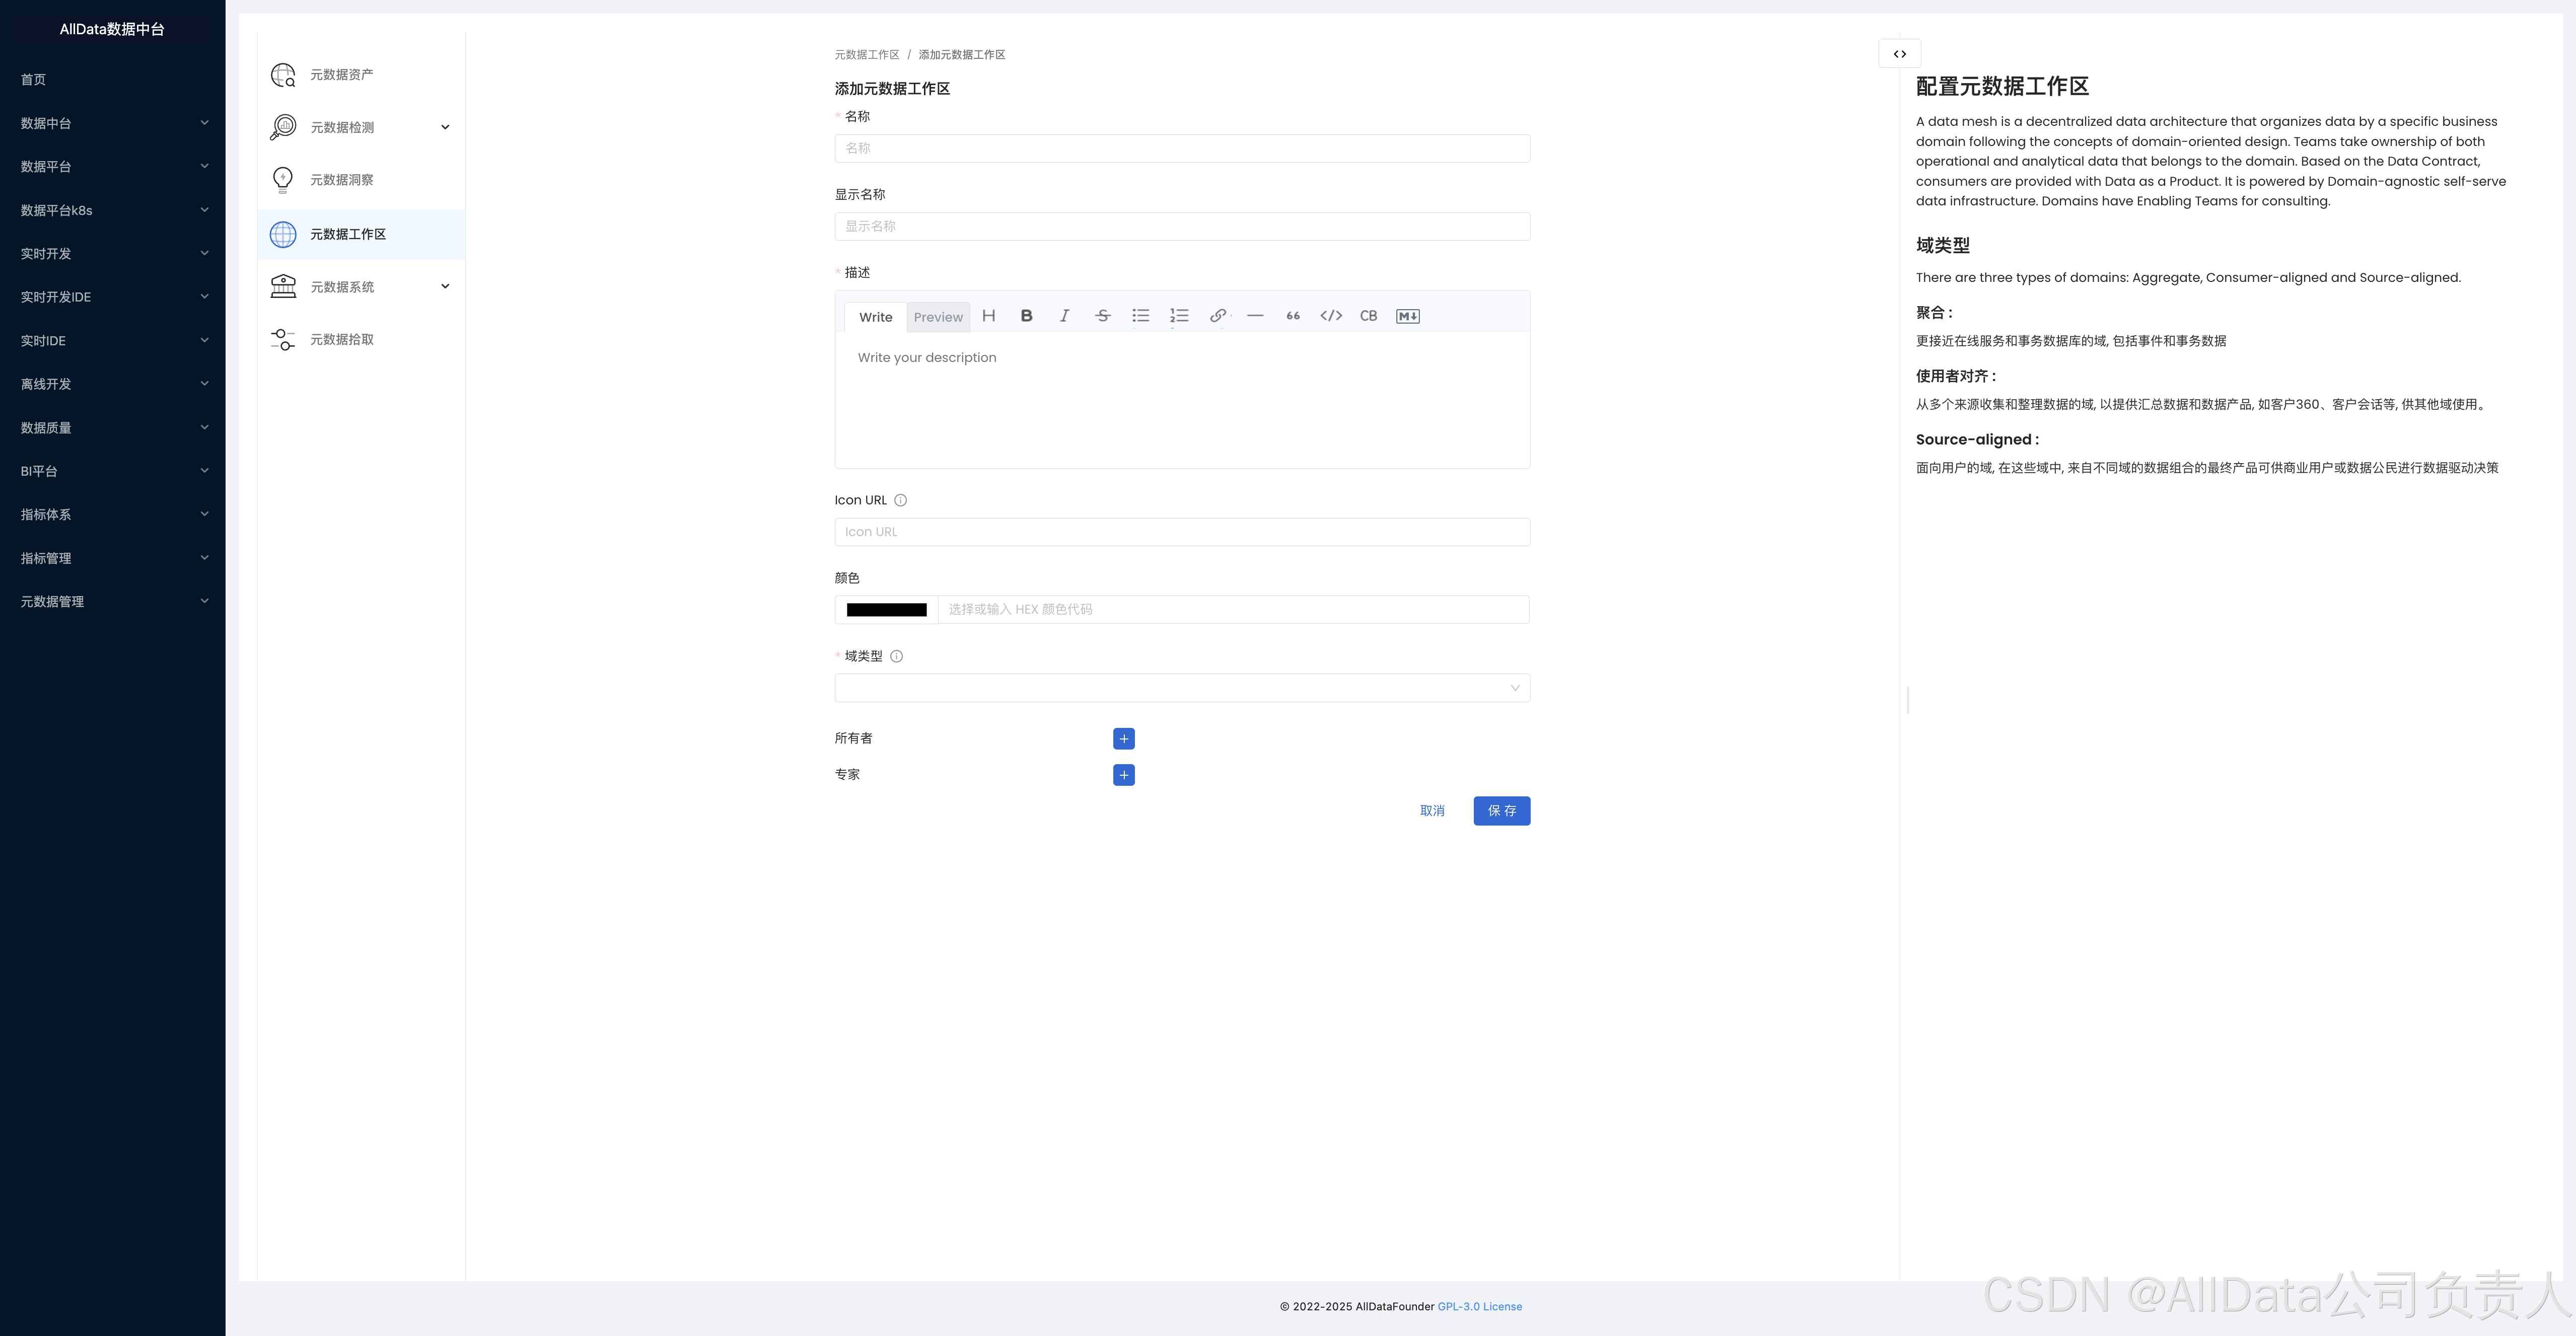2576x1336 pixels.
Task: Click the insert link icon
Action: click(x=1217, y=316)
